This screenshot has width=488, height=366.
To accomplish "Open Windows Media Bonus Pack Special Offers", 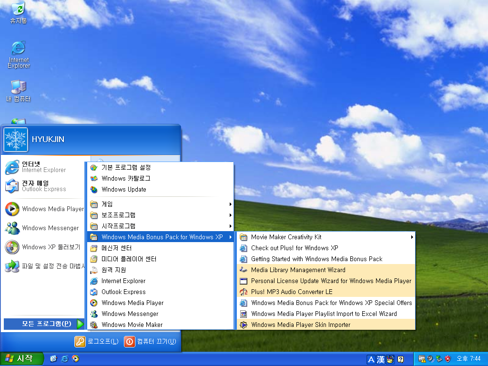I will 326,303.
